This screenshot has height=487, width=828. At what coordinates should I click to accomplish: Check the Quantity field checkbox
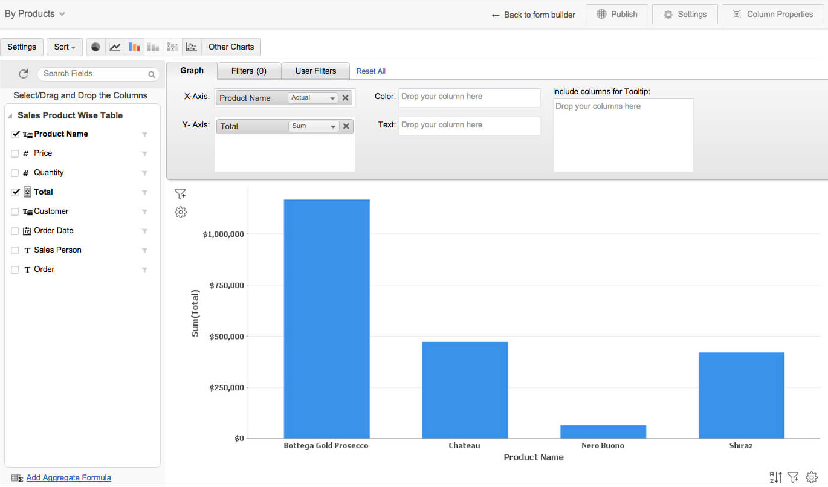(15, 173)
